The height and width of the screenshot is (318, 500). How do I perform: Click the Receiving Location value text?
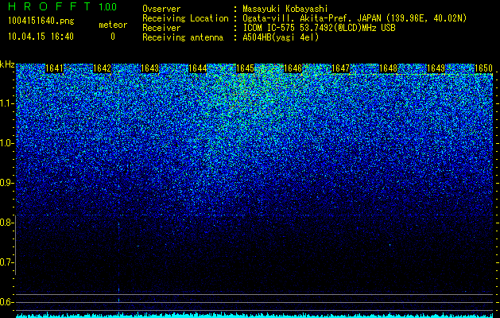point(355,18)
